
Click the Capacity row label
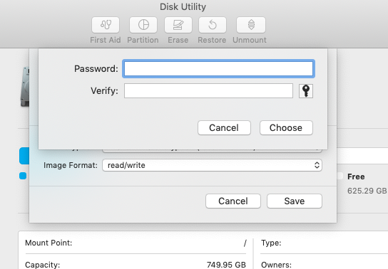(x=42, y=265)
